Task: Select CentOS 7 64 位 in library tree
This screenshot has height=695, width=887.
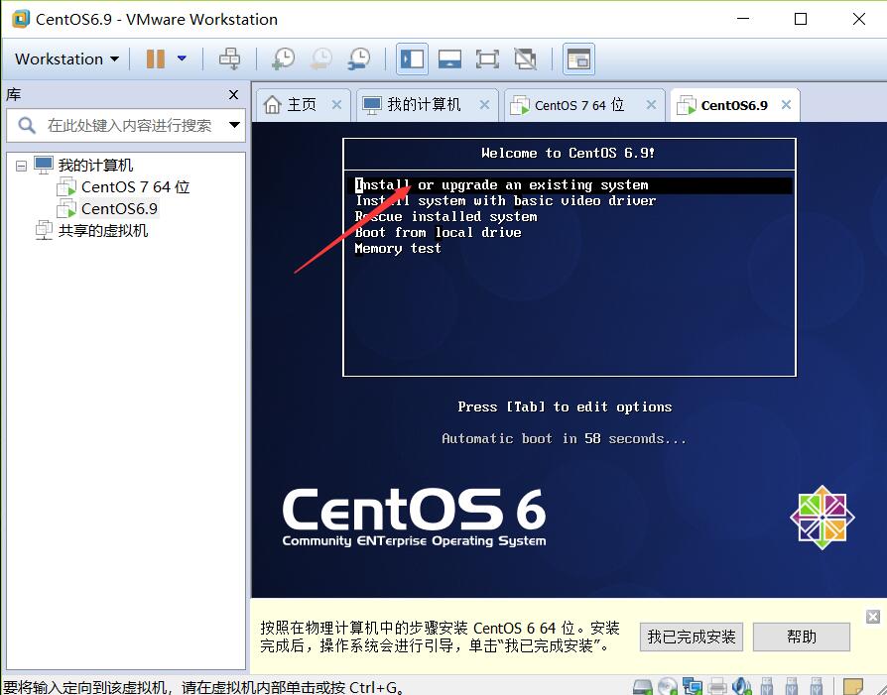Action: click(135, 186)
